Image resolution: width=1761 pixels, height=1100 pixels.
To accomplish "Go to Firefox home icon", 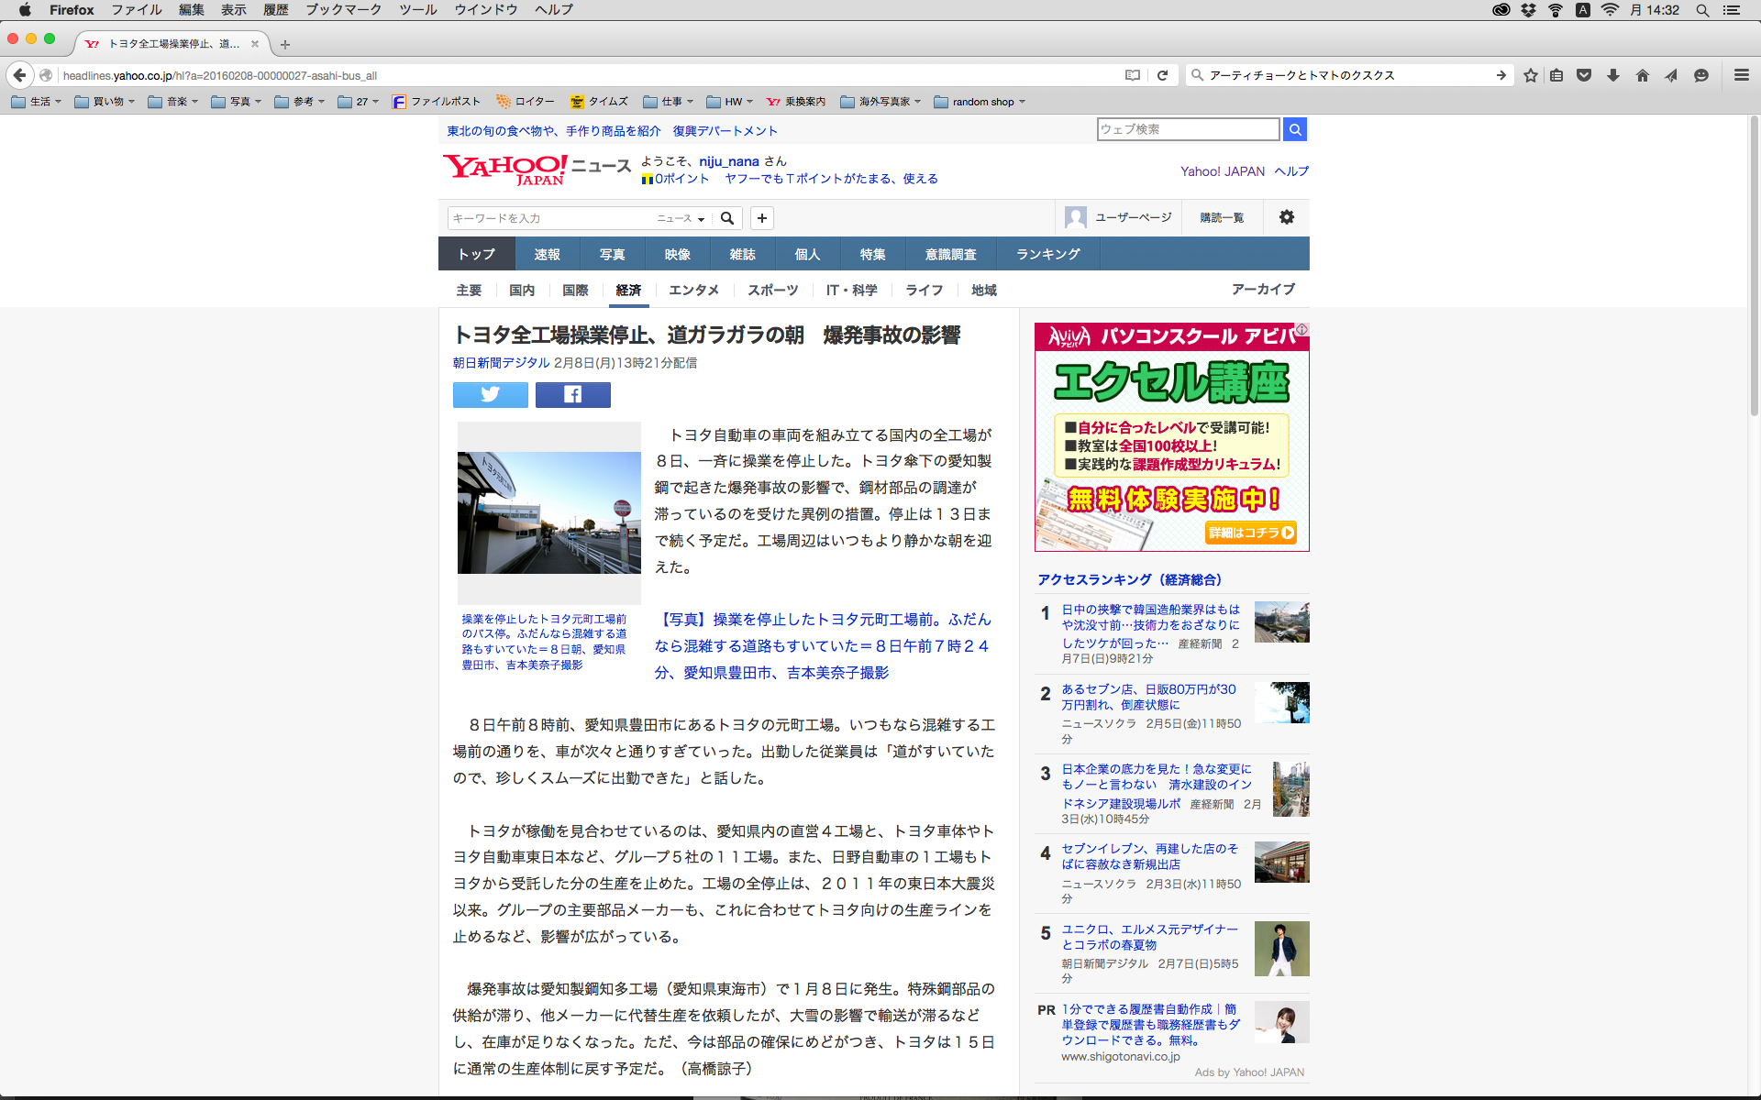I will pos(1642,75).
